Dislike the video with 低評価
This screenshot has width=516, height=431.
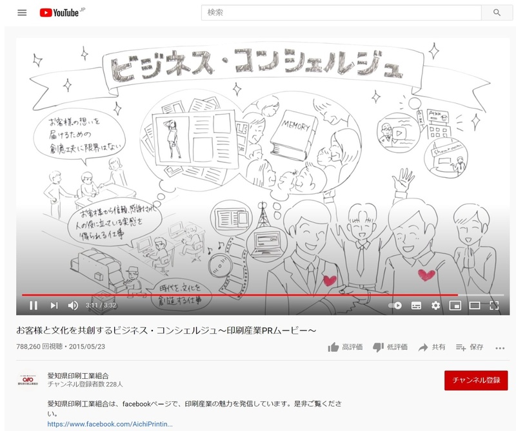tap(390, 347)
